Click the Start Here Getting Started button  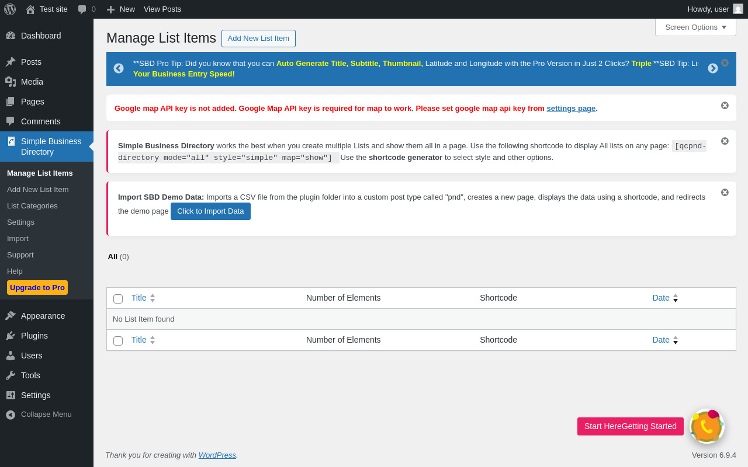click(x=631, y=426)
